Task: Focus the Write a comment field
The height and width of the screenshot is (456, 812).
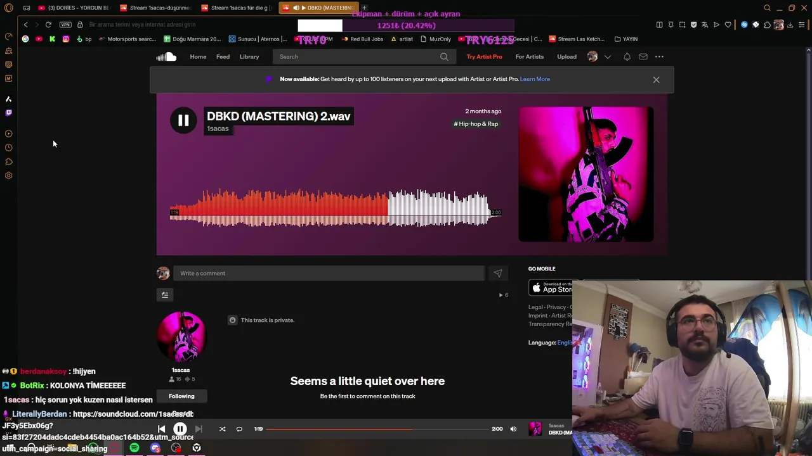Action: [329, 273]
